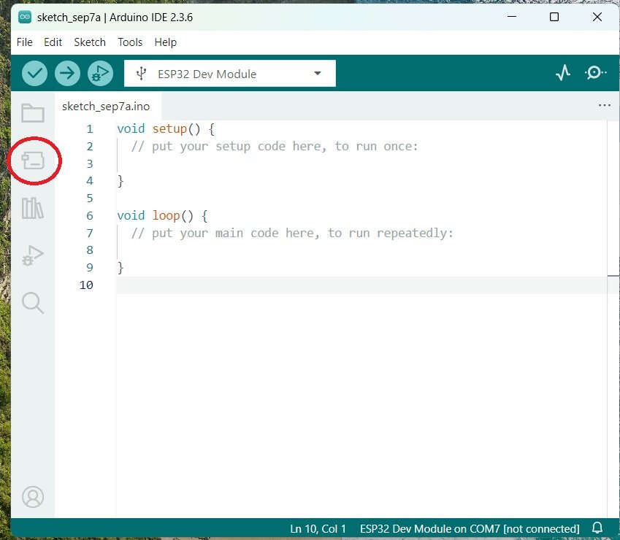Start debugging with the debug toolbar icon

(100, 73)
